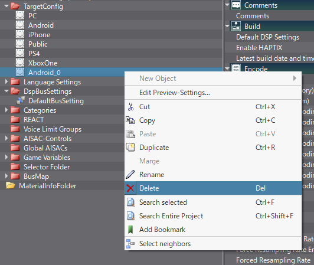
Task: Click the Copy pages icon in menu
Action: click(x=130, y=120)
